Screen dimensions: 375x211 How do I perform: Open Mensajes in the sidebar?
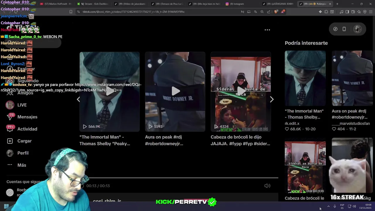(27, 117)
